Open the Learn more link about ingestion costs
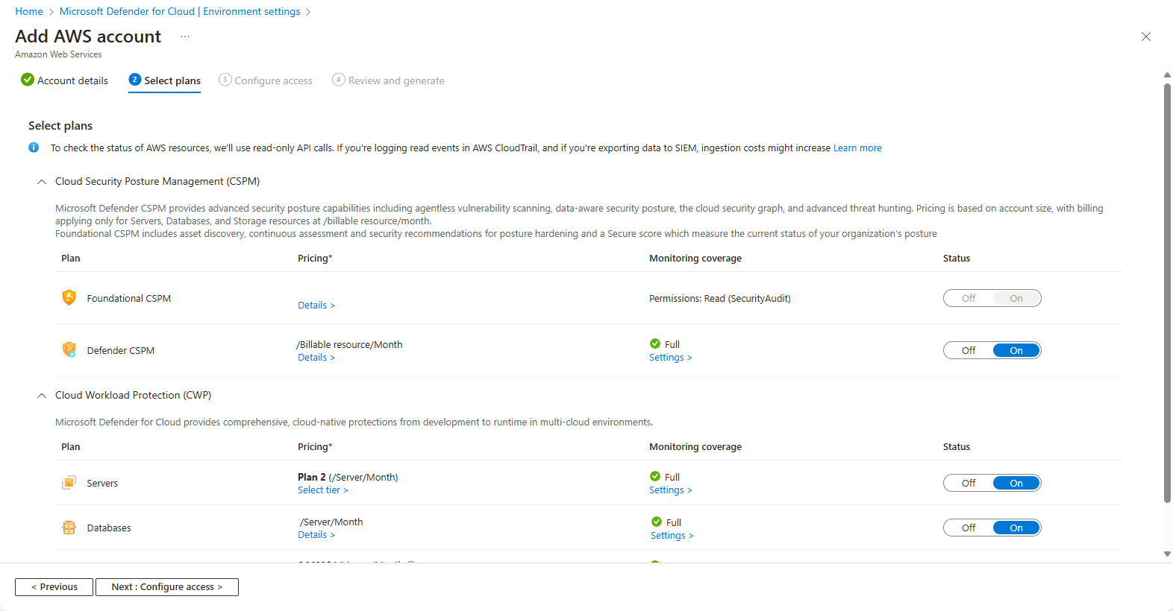This screenshot has height=611, width=1173. tap(857, 148)
